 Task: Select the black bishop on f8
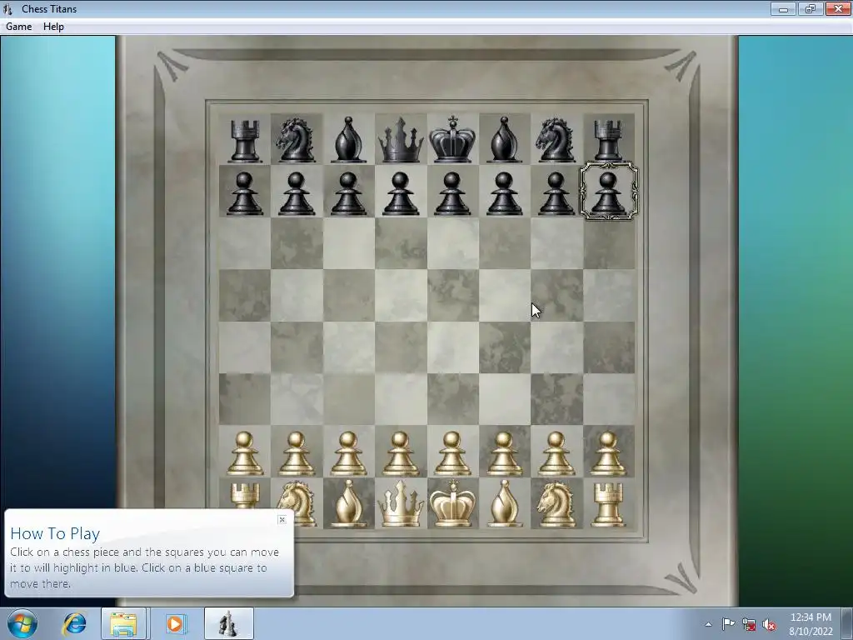504,140
